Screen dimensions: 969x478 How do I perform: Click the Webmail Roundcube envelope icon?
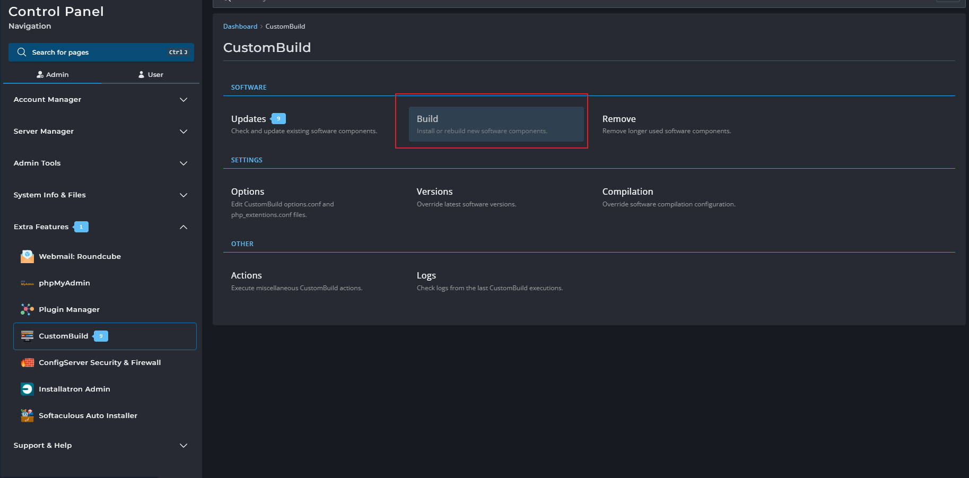(x=27, y=256)
